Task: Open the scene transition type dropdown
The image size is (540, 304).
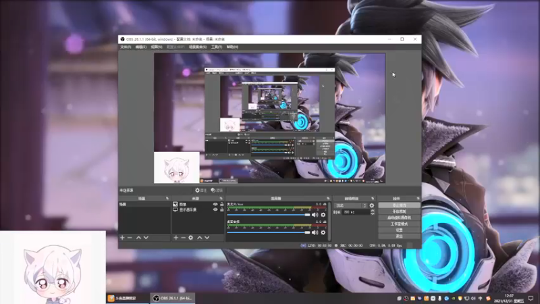Action: [x=351, y=205]
